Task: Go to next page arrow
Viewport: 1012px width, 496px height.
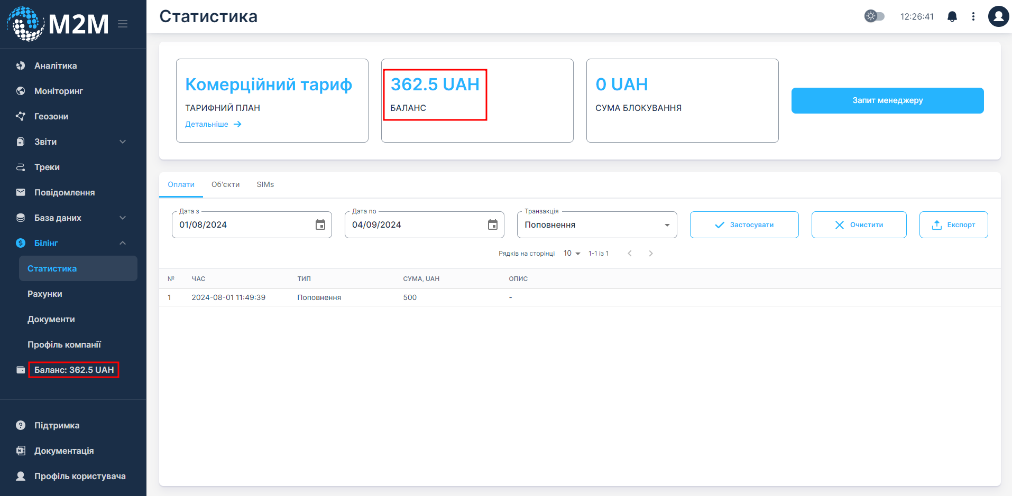Action: [x=651, y=254]
